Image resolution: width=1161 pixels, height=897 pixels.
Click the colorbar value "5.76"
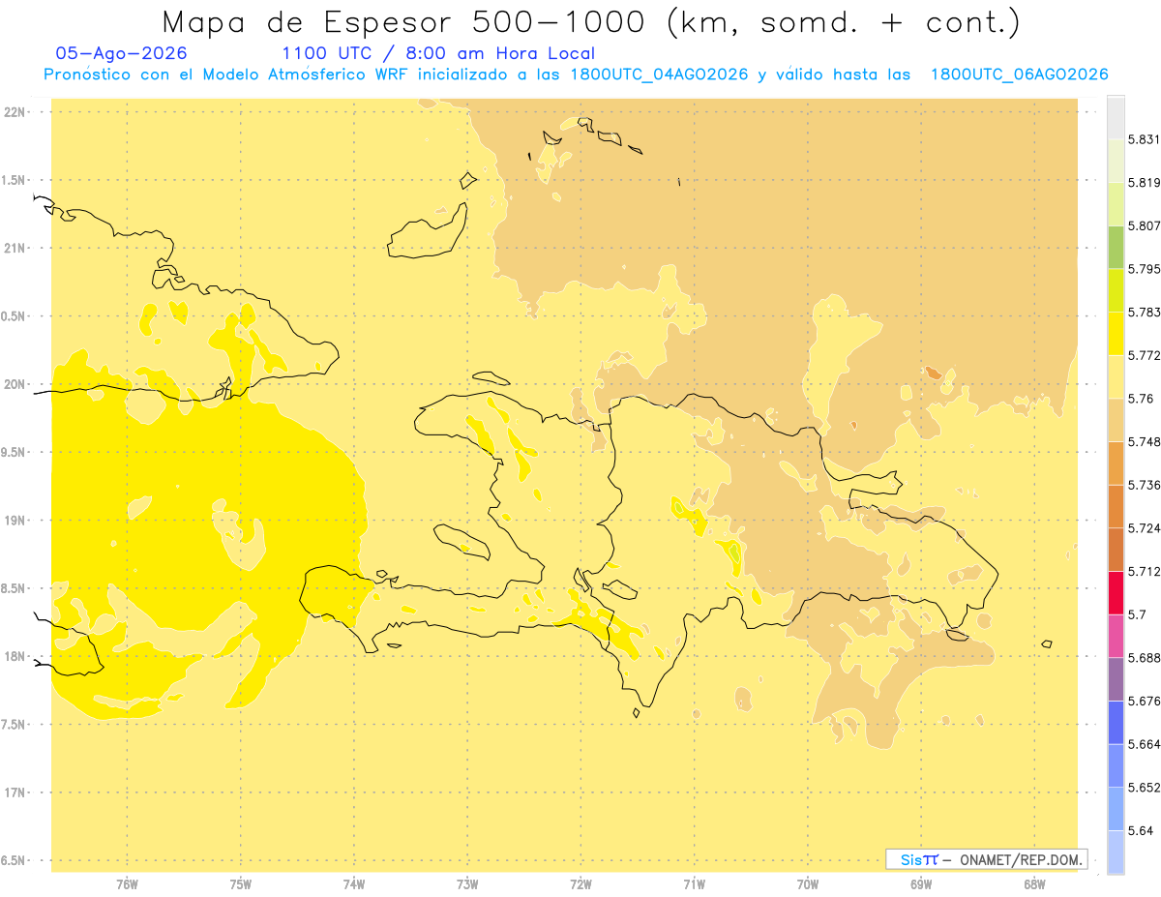pos(1141,399)
